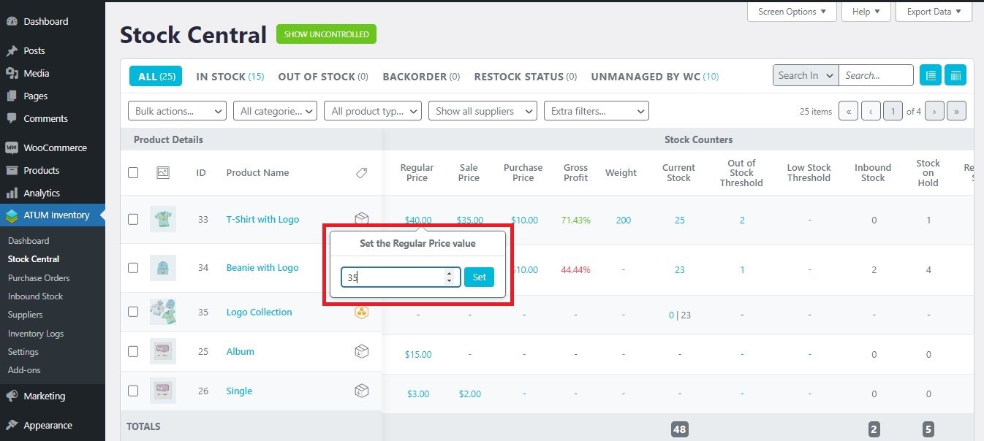984x441 pixels.
Task: Go to last page pagination arrow
Action: coord(957,112)
